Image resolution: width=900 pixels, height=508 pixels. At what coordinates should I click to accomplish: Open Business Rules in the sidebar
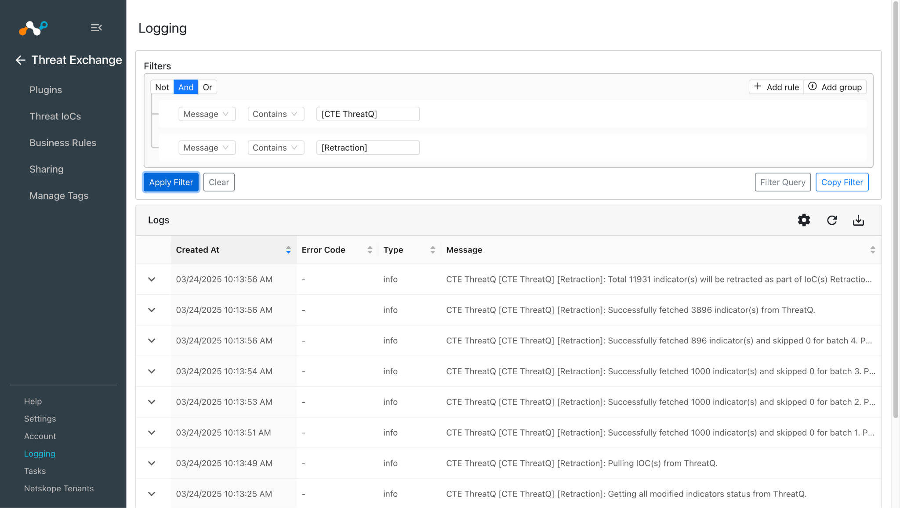[63, 143]
